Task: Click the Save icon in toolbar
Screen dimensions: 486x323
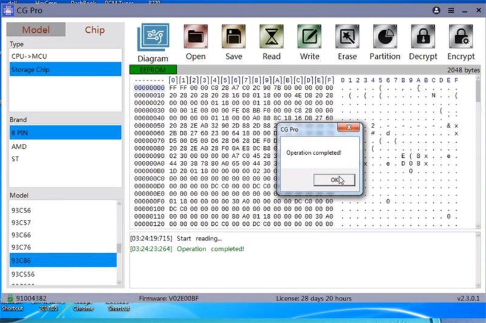Action: click(x=233, y=38)
